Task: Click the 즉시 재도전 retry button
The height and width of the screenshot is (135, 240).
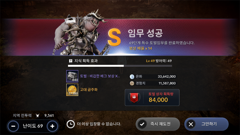Action: pyautogui.click(x=158, y=124)
